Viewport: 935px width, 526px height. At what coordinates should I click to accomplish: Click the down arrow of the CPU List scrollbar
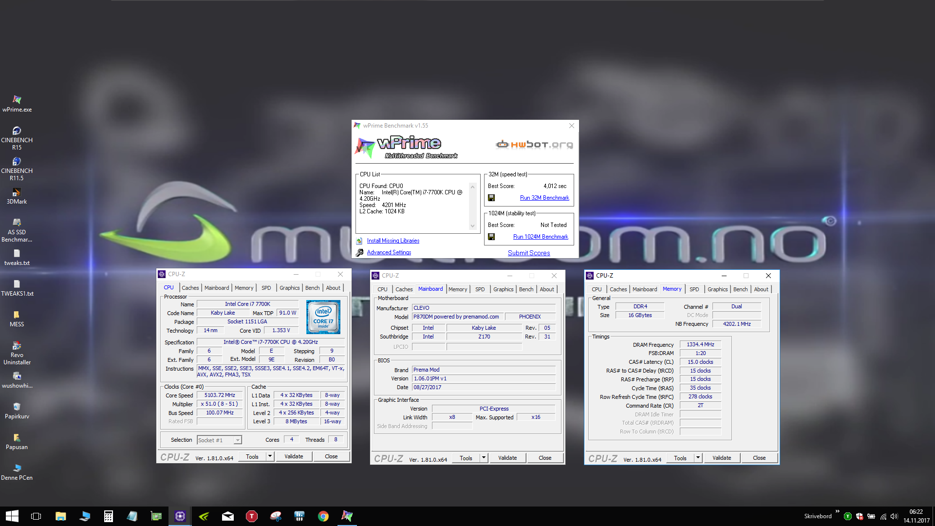point(472,226)
